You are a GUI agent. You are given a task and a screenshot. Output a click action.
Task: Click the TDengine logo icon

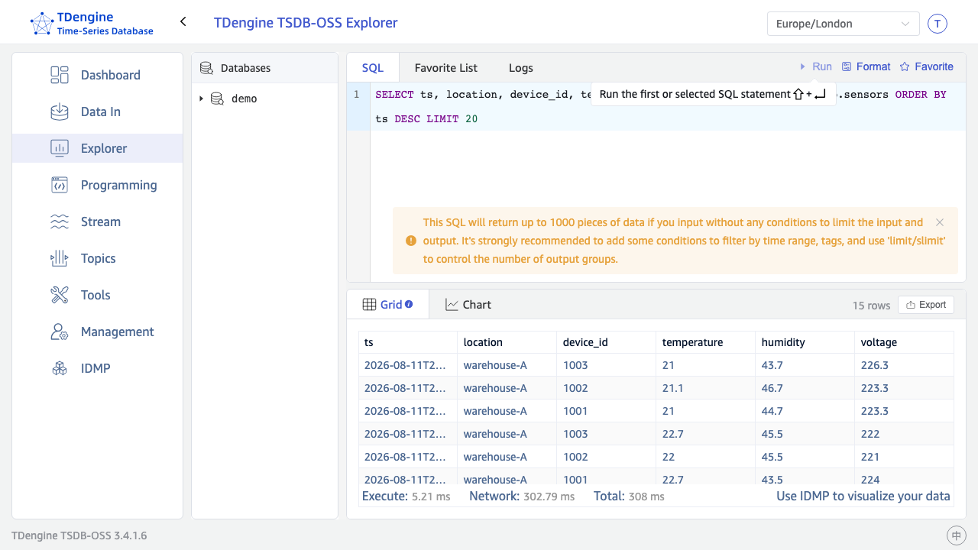click(42, 24)
